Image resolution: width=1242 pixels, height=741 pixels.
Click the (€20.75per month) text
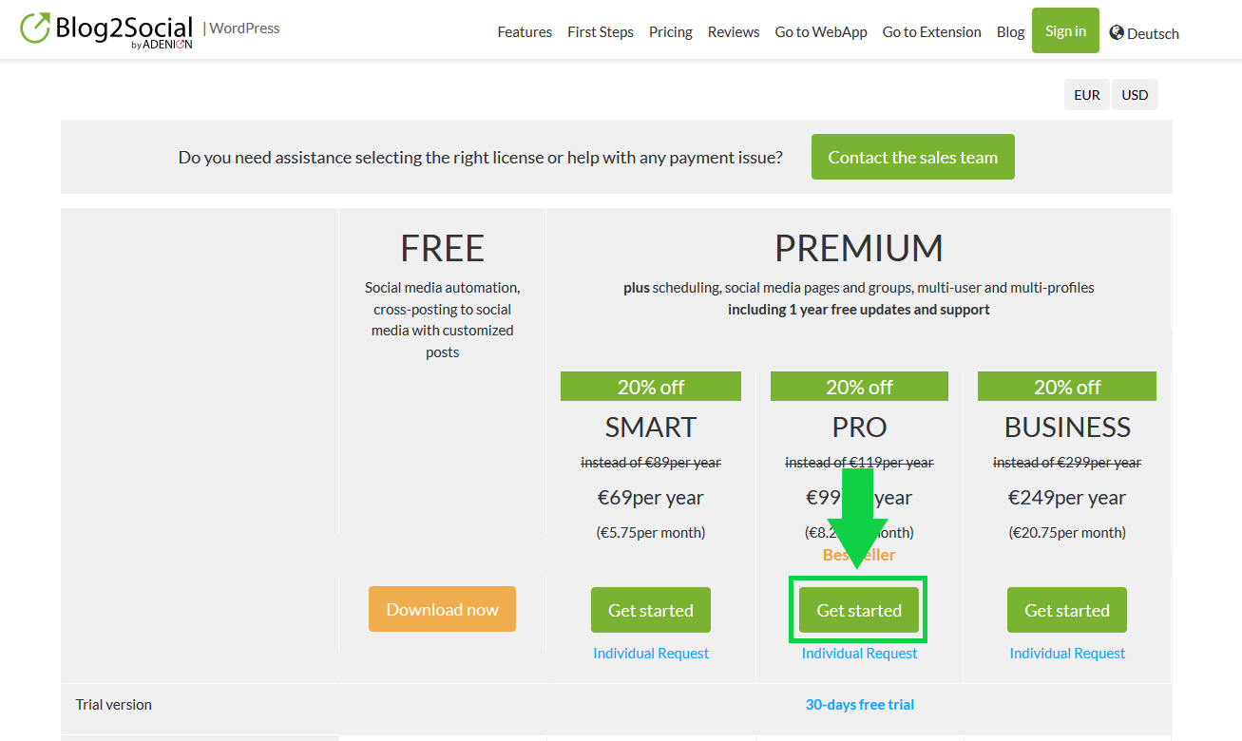click(1067, 532)
